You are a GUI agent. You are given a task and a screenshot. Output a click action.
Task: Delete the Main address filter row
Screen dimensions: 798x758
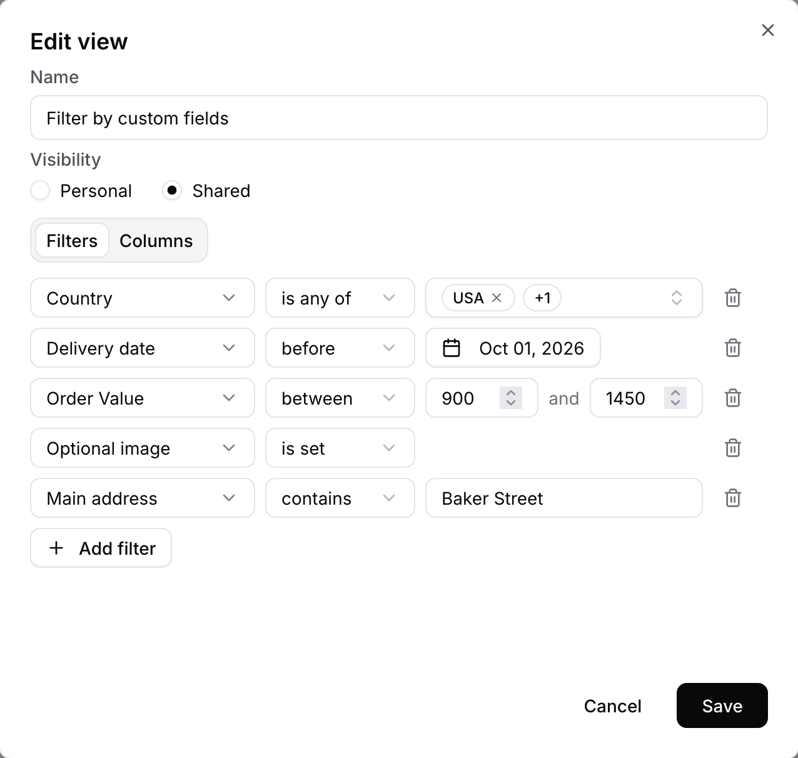pos(733,498)
